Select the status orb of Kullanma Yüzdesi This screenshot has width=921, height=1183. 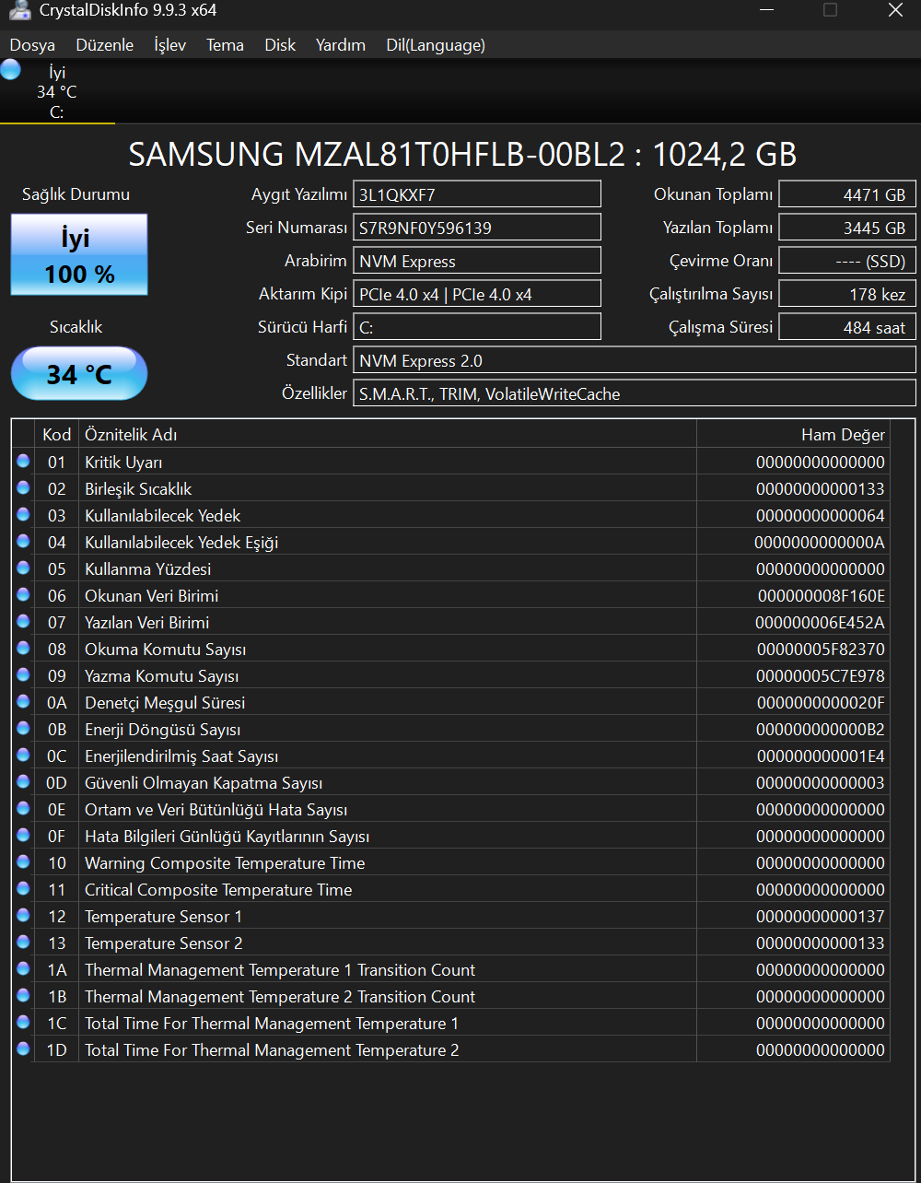pos(23,568)
